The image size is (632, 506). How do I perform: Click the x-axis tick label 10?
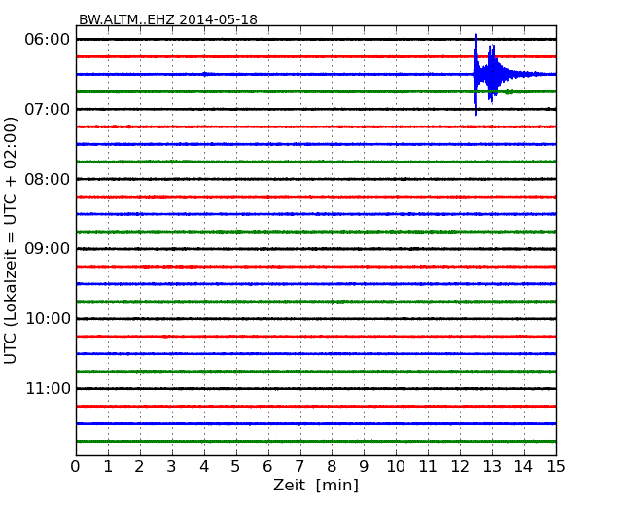[396, 466]
